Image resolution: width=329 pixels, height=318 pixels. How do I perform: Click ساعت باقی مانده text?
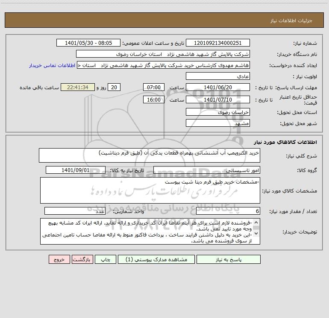click(39, 88)
